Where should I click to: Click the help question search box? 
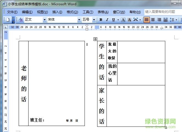163,12
